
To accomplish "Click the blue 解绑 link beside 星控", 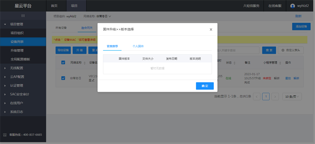I will 296,78.
